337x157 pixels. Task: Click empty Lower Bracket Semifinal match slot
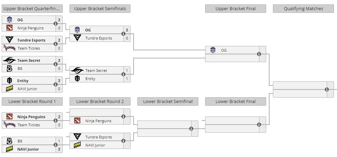[167, 129]
